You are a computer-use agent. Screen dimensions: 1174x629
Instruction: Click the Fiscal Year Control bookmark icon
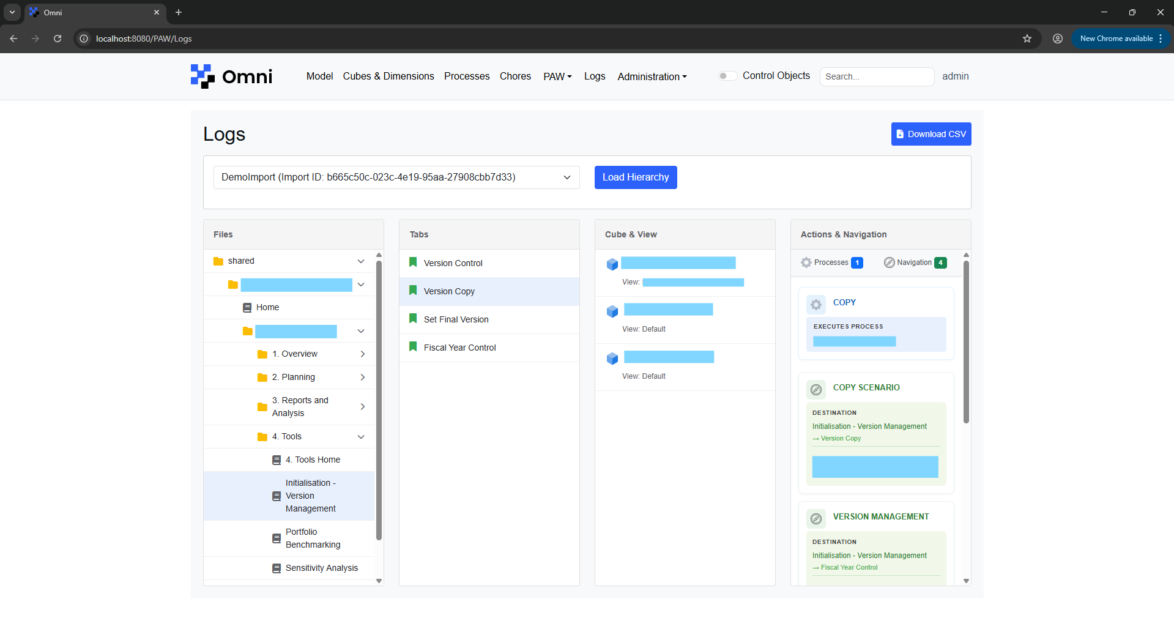413,347
